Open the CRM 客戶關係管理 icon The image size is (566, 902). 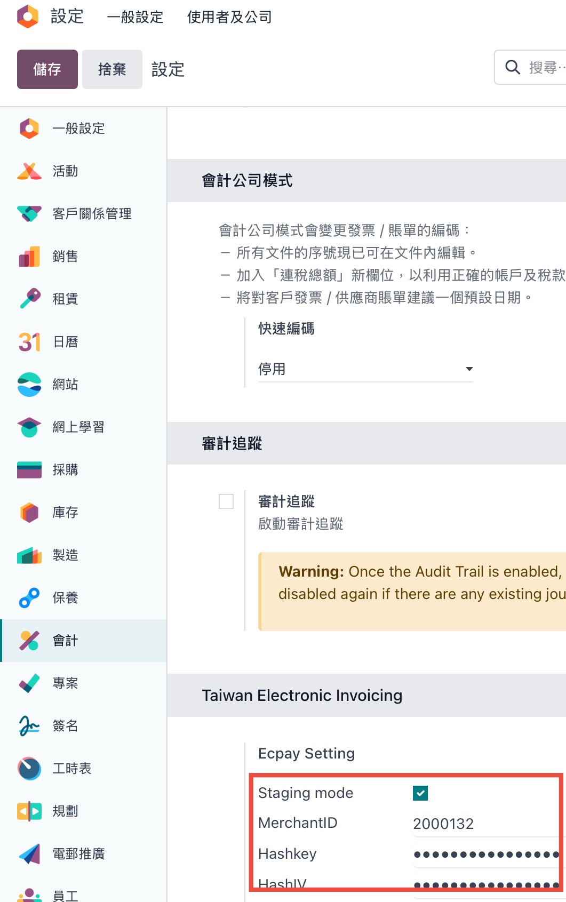(x=29, y=214)
